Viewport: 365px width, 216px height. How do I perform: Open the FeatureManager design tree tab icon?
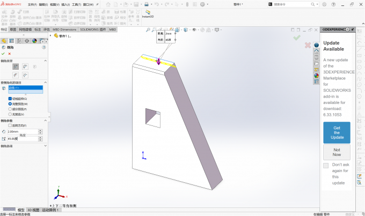tap(4, 41)
